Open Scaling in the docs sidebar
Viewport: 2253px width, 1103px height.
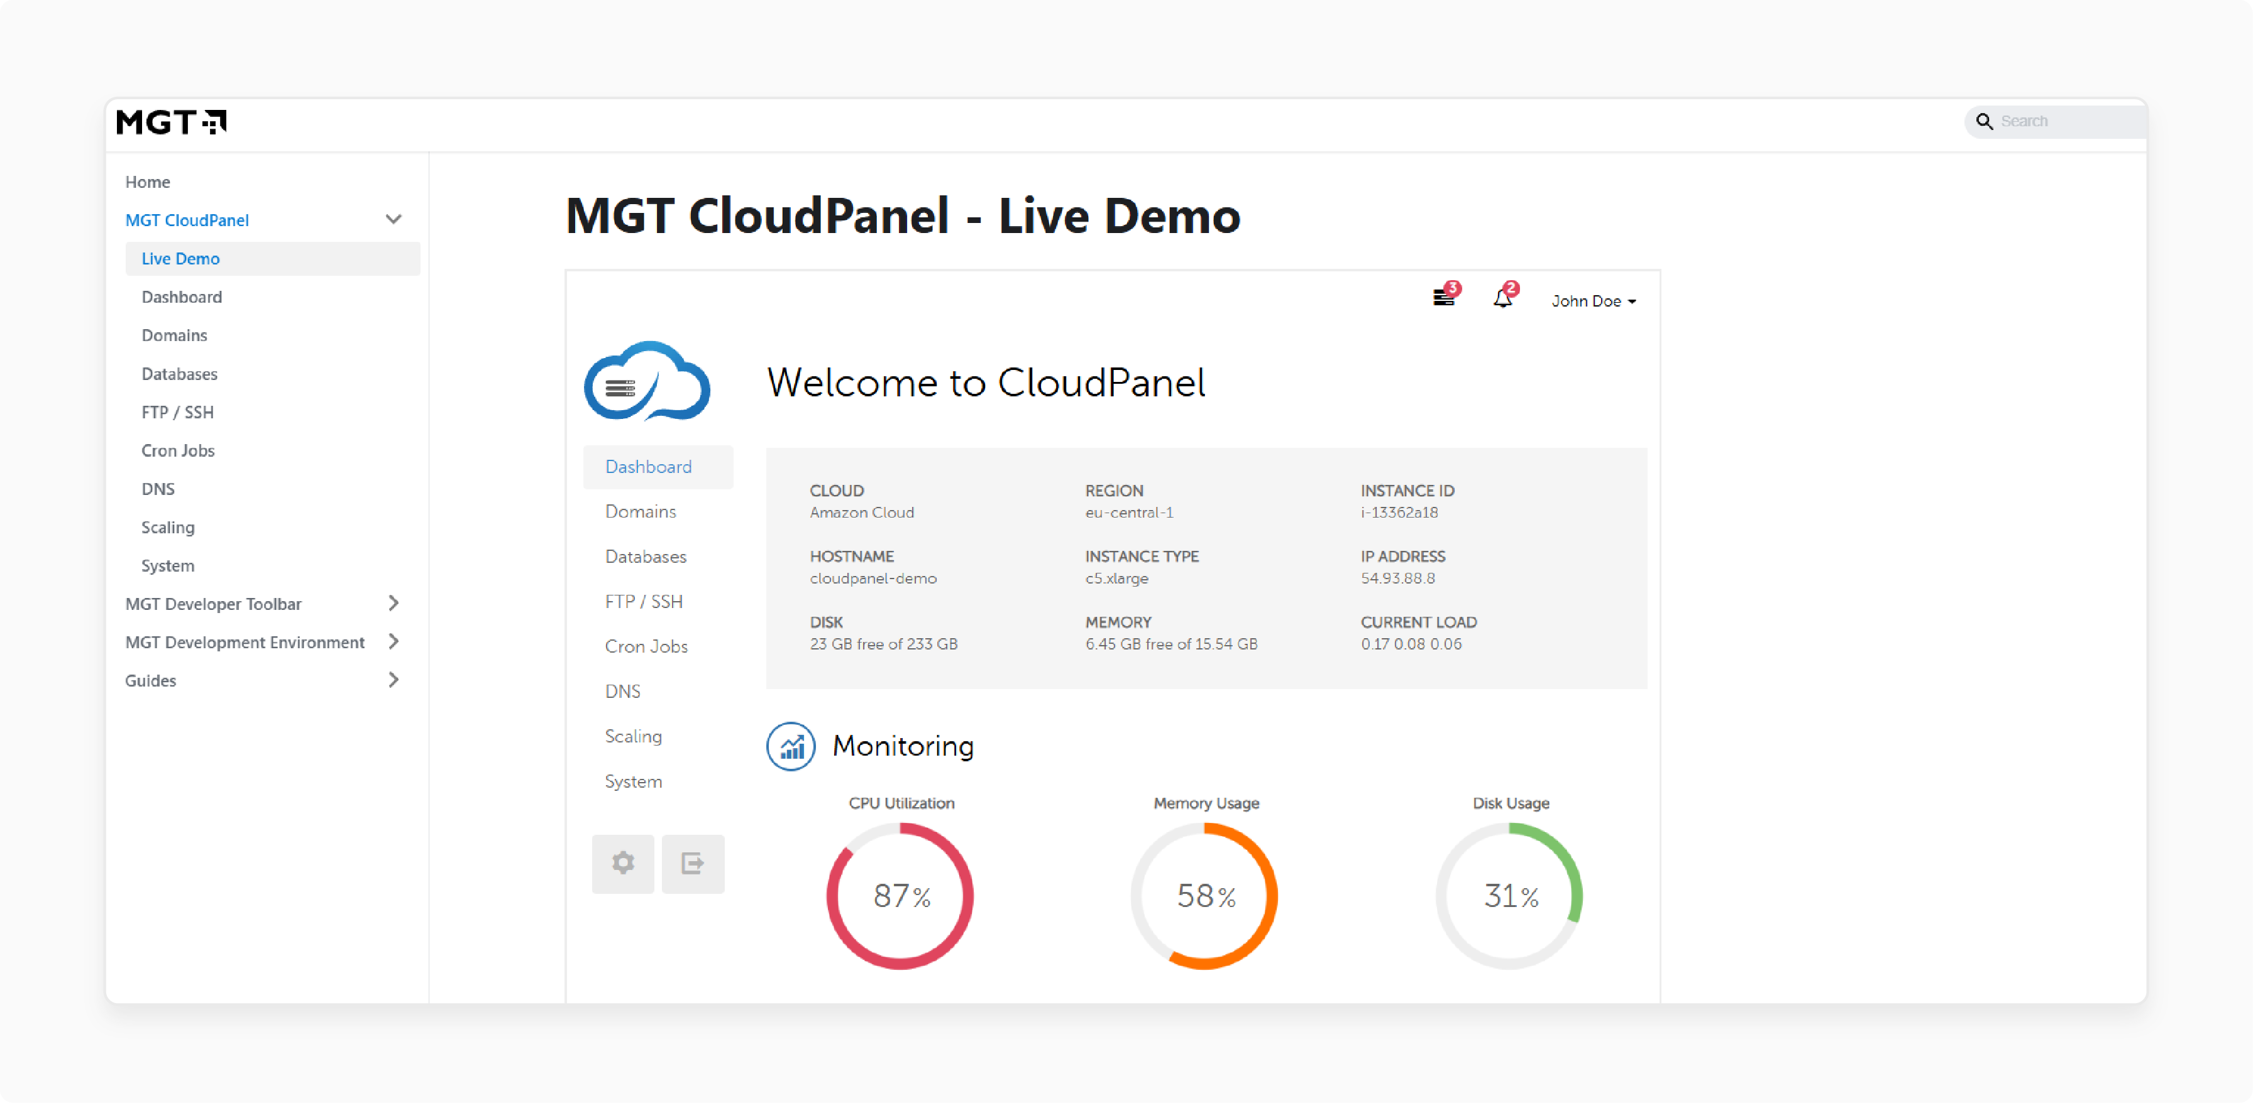168,528
